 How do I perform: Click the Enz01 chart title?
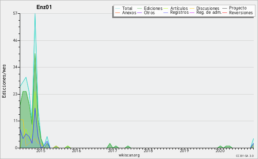(44, 7)
